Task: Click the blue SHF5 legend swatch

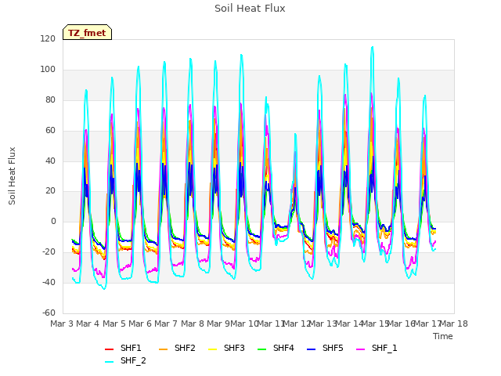Action: 312,349
